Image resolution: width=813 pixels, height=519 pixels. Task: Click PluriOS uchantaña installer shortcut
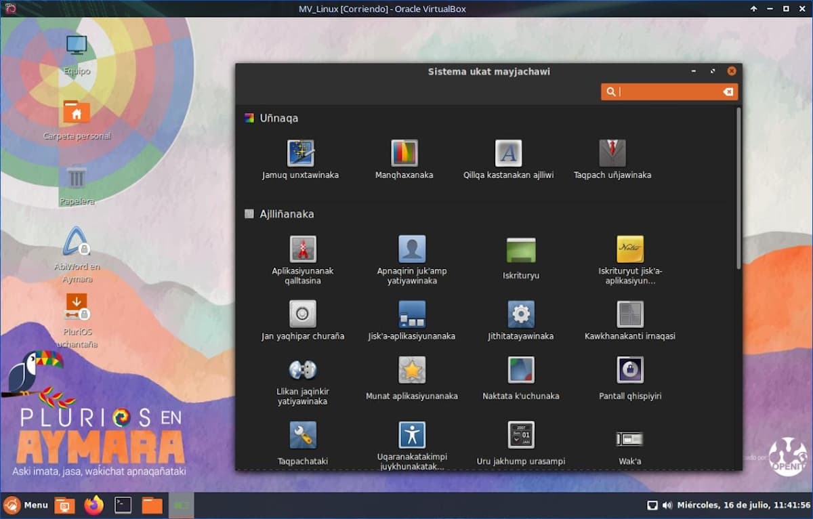click(77, 307)
